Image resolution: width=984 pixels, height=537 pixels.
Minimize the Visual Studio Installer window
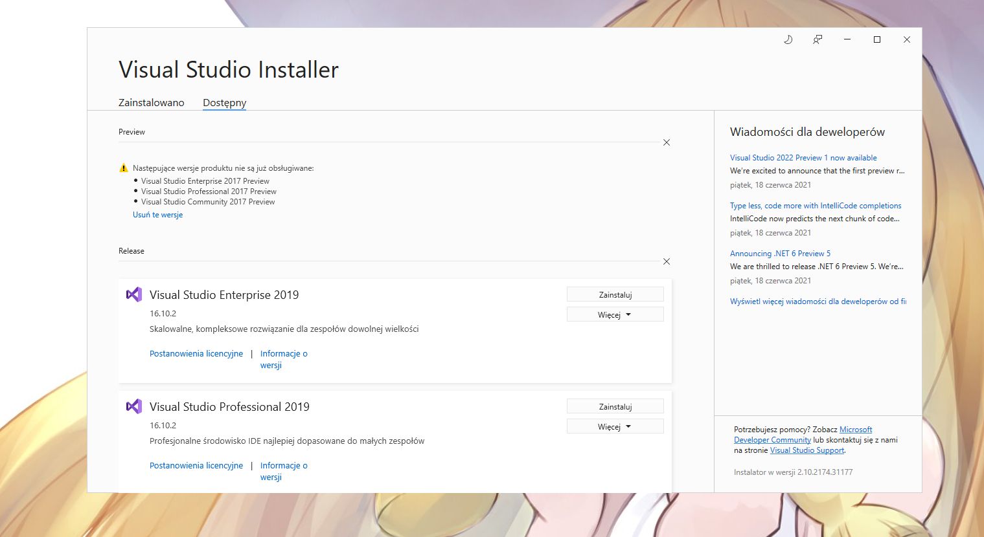[847, 39]
